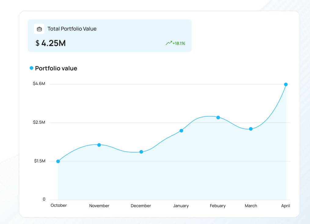This screenshot has height=224, width=310.
Task: Click the April x-axis label
Action: point(286,206)
